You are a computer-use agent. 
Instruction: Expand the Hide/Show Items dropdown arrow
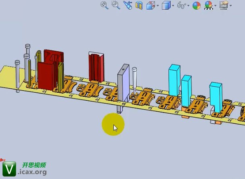[188, 6]
